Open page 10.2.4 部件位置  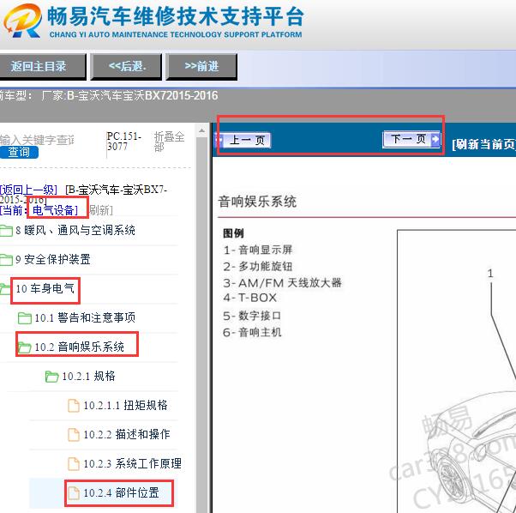(x=121, y=493)
